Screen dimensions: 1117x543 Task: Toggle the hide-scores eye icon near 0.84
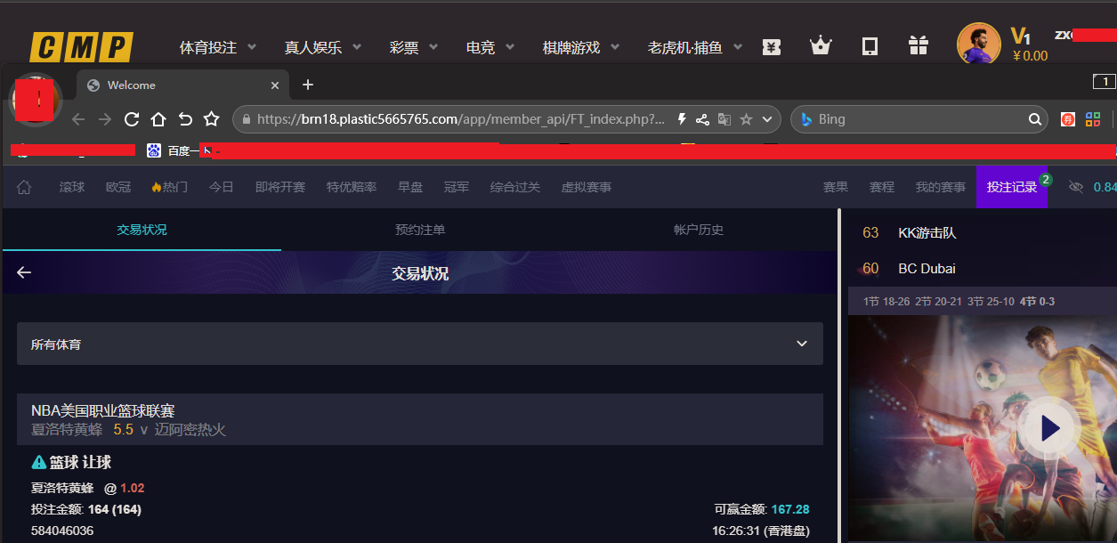(1077, 187)
